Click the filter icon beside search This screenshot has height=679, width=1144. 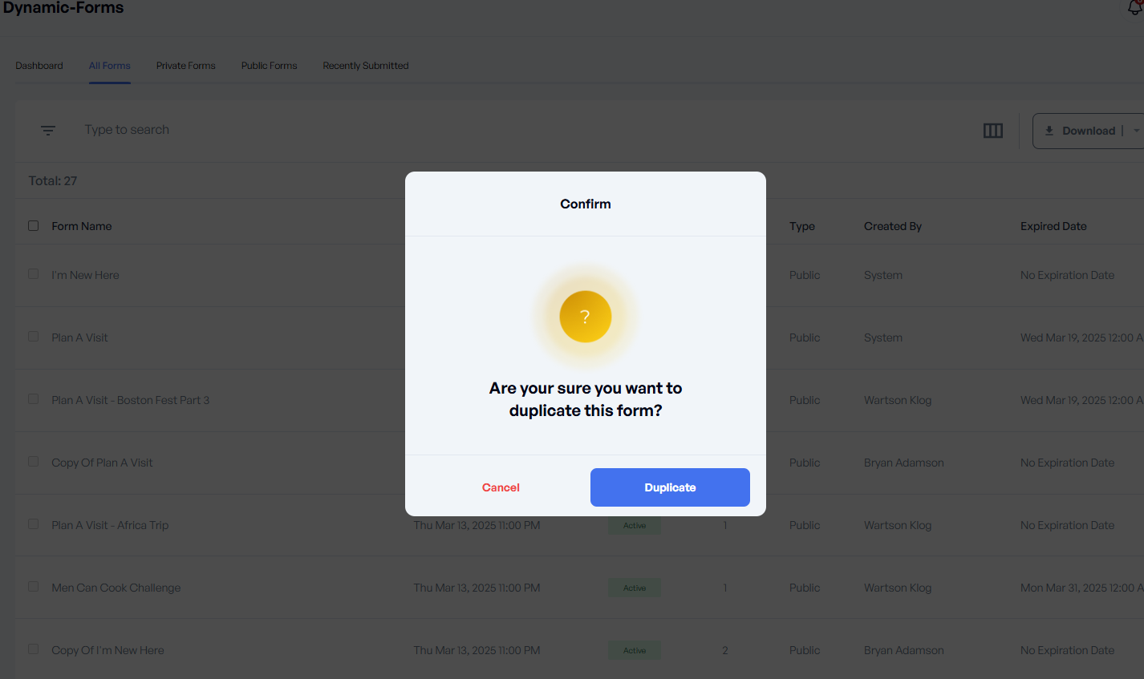point(48,130)
